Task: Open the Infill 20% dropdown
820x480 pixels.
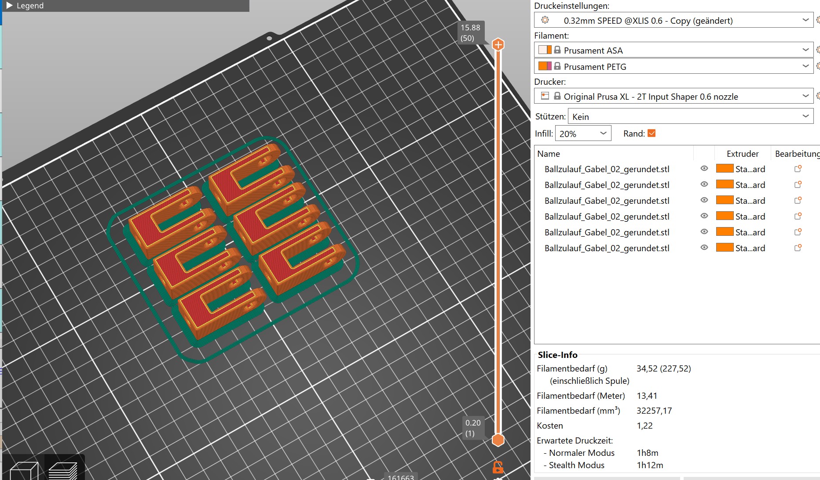Action: tap(583, 134)
